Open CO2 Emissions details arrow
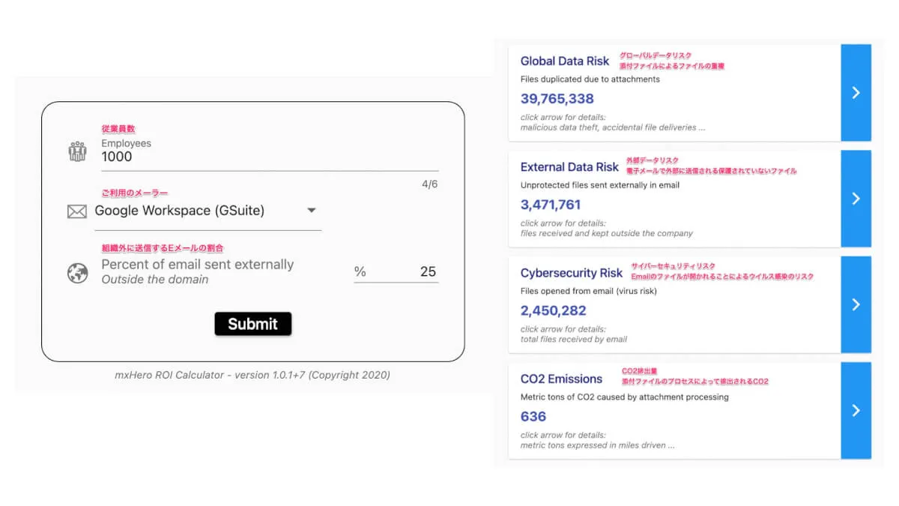Viewport: 899px width, 506px height. (x=856, y=410)
